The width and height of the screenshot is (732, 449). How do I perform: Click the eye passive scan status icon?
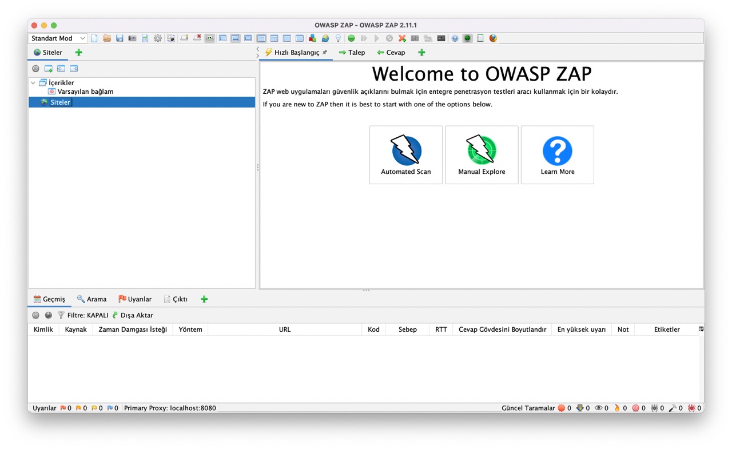[x=599, y=408]
